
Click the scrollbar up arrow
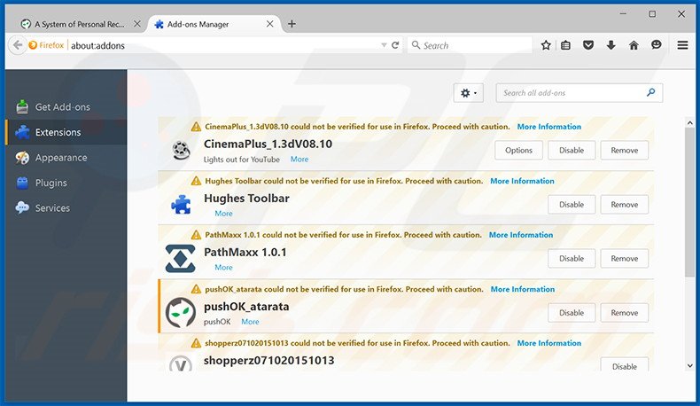pyautogui.click(x=689, y=123)
